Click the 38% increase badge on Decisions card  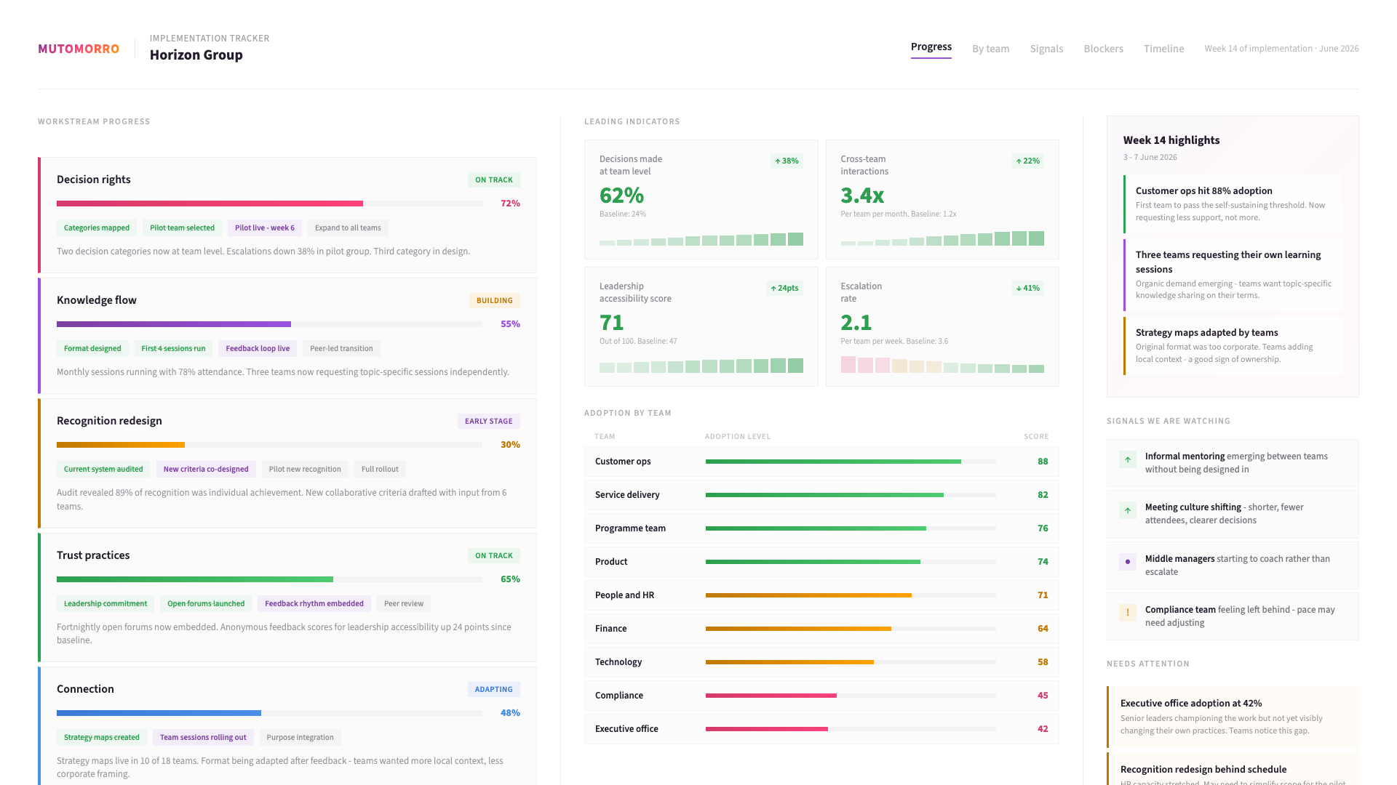[787, 161]
